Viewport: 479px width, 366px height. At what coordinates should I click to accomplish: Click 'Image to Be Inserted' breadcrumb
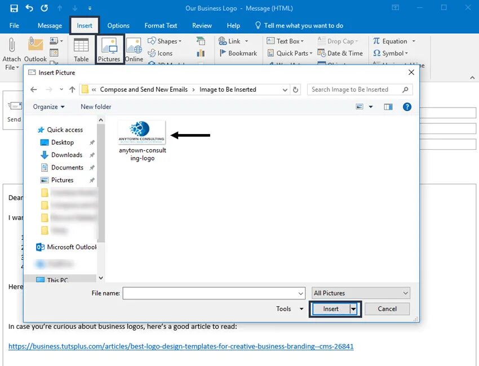(x=228, y=90)
